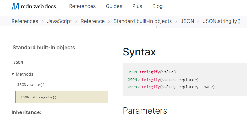Viewport: 247px width, 120px height.
Task: Click Standard built-in objects breadcrumb
Action: 143,21
